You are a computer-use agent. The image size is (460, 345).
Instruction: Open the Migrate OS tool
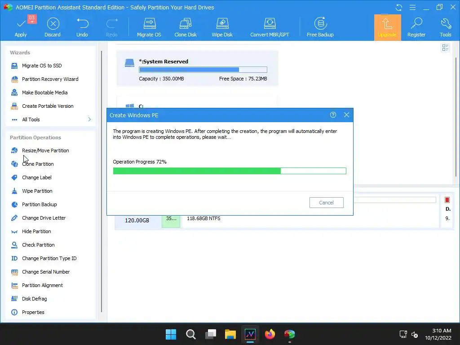[149, 27]
